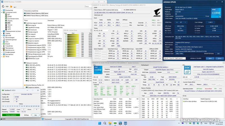The height and width of the screenshot is (126, 225).
Task: Click the Поле column header
Action: 26,20
